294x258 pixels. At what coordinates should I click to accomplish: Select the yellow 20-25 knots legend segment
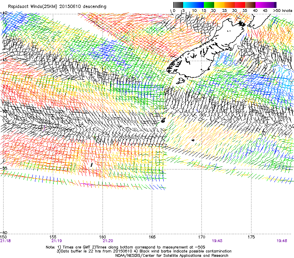point(219,5)
